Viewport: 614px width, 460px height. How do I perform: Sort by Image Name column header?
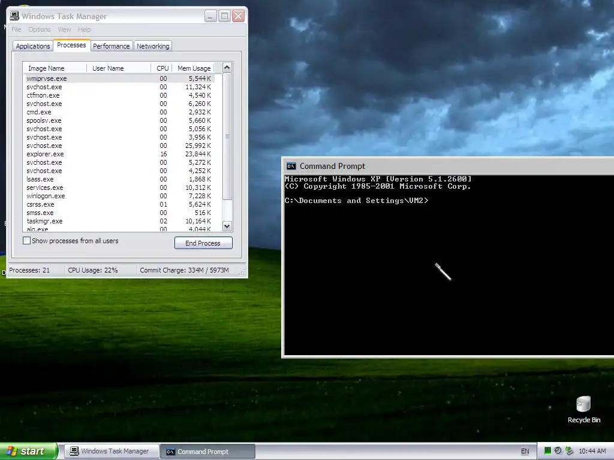(x=55, y=68)
